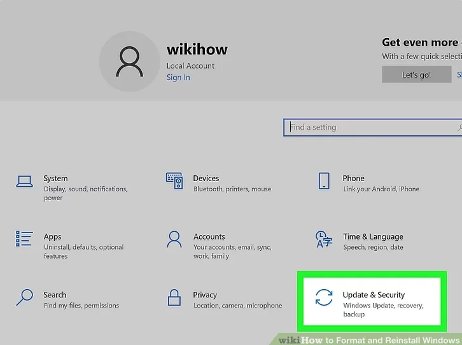Open the Time & Language icon

pyautogui.click(x=324, y=239)
